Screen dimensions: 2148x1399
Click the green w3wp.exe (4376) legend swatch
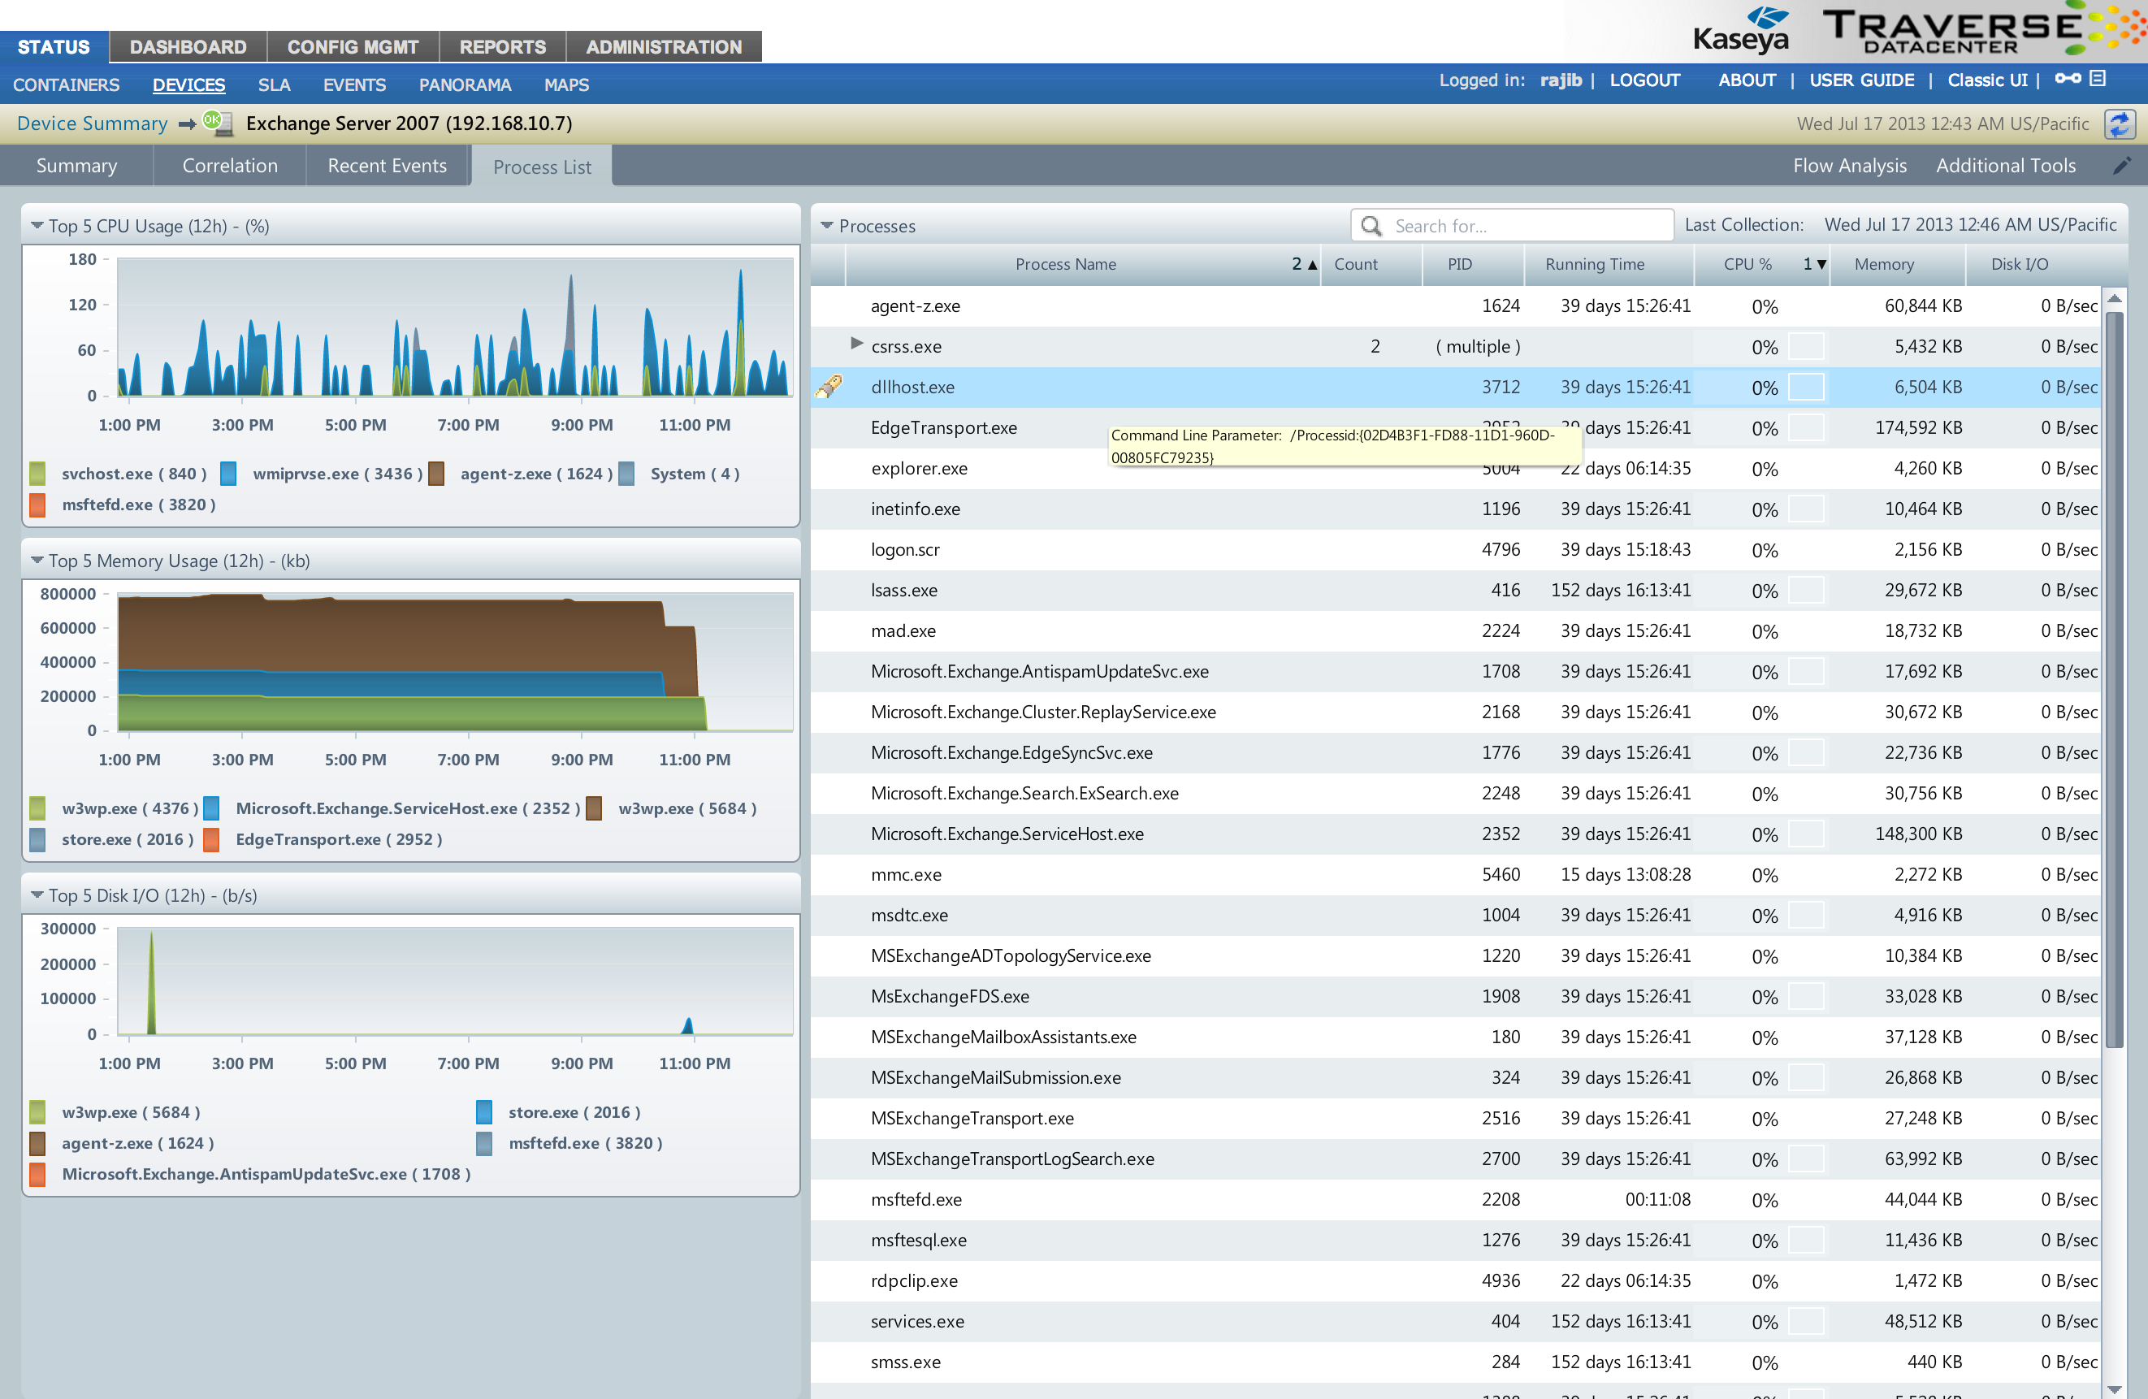coord(38,808)
